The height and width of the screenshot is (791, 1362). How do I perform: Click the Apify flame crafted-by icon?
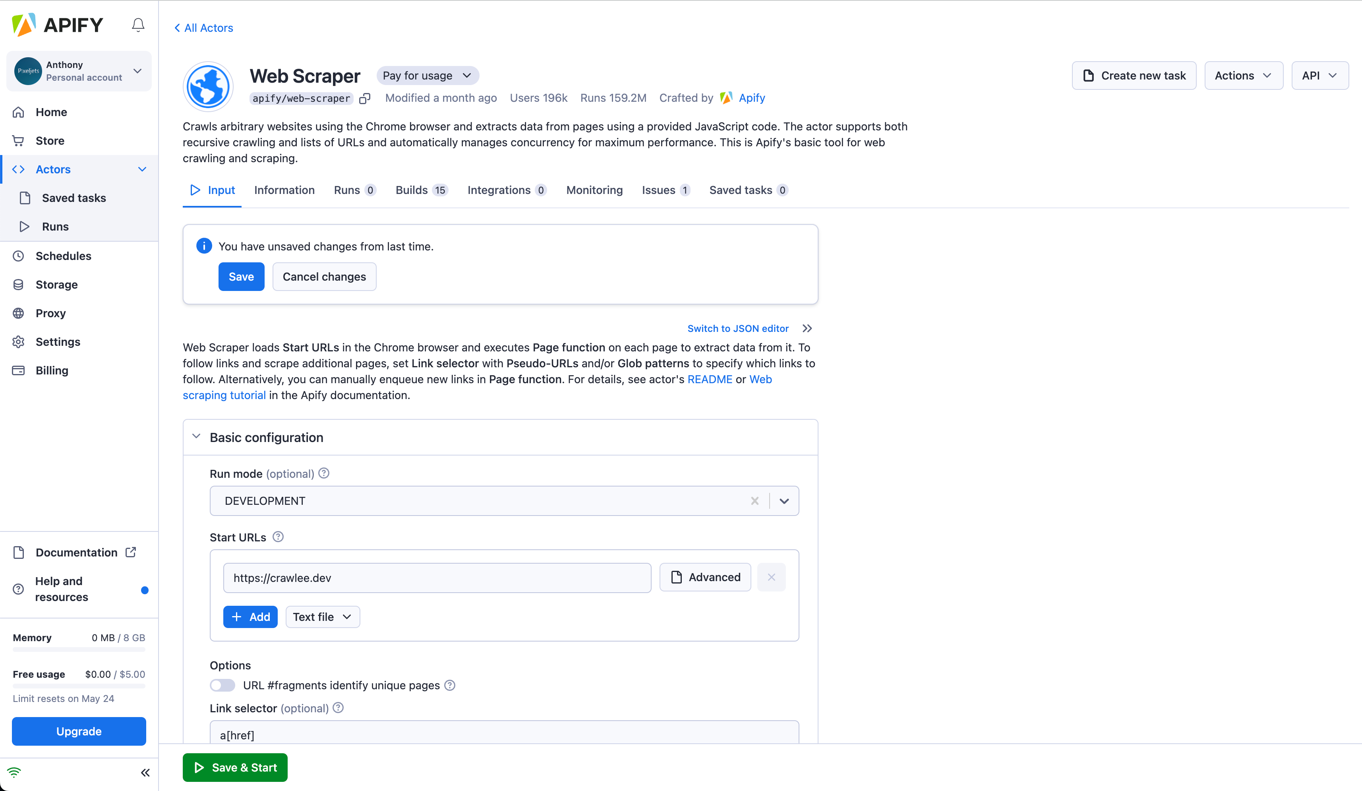pos(726,98)
